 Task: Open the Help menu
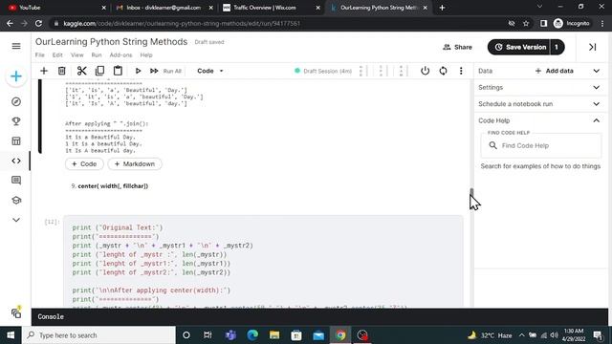click(146, 55)
